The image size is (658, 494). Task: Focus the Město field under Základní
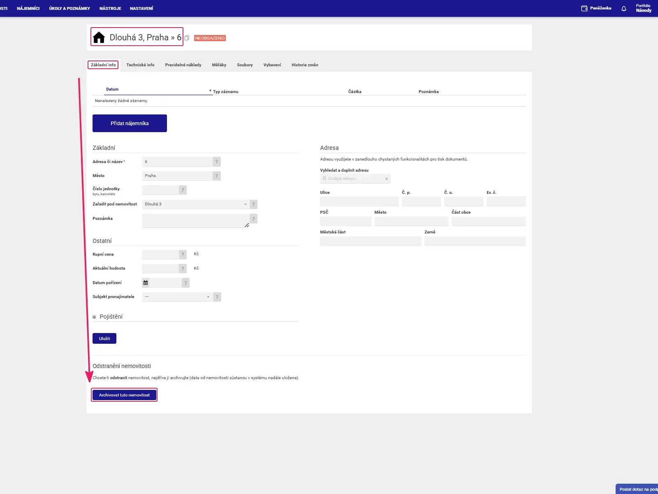tap(177, 176)
